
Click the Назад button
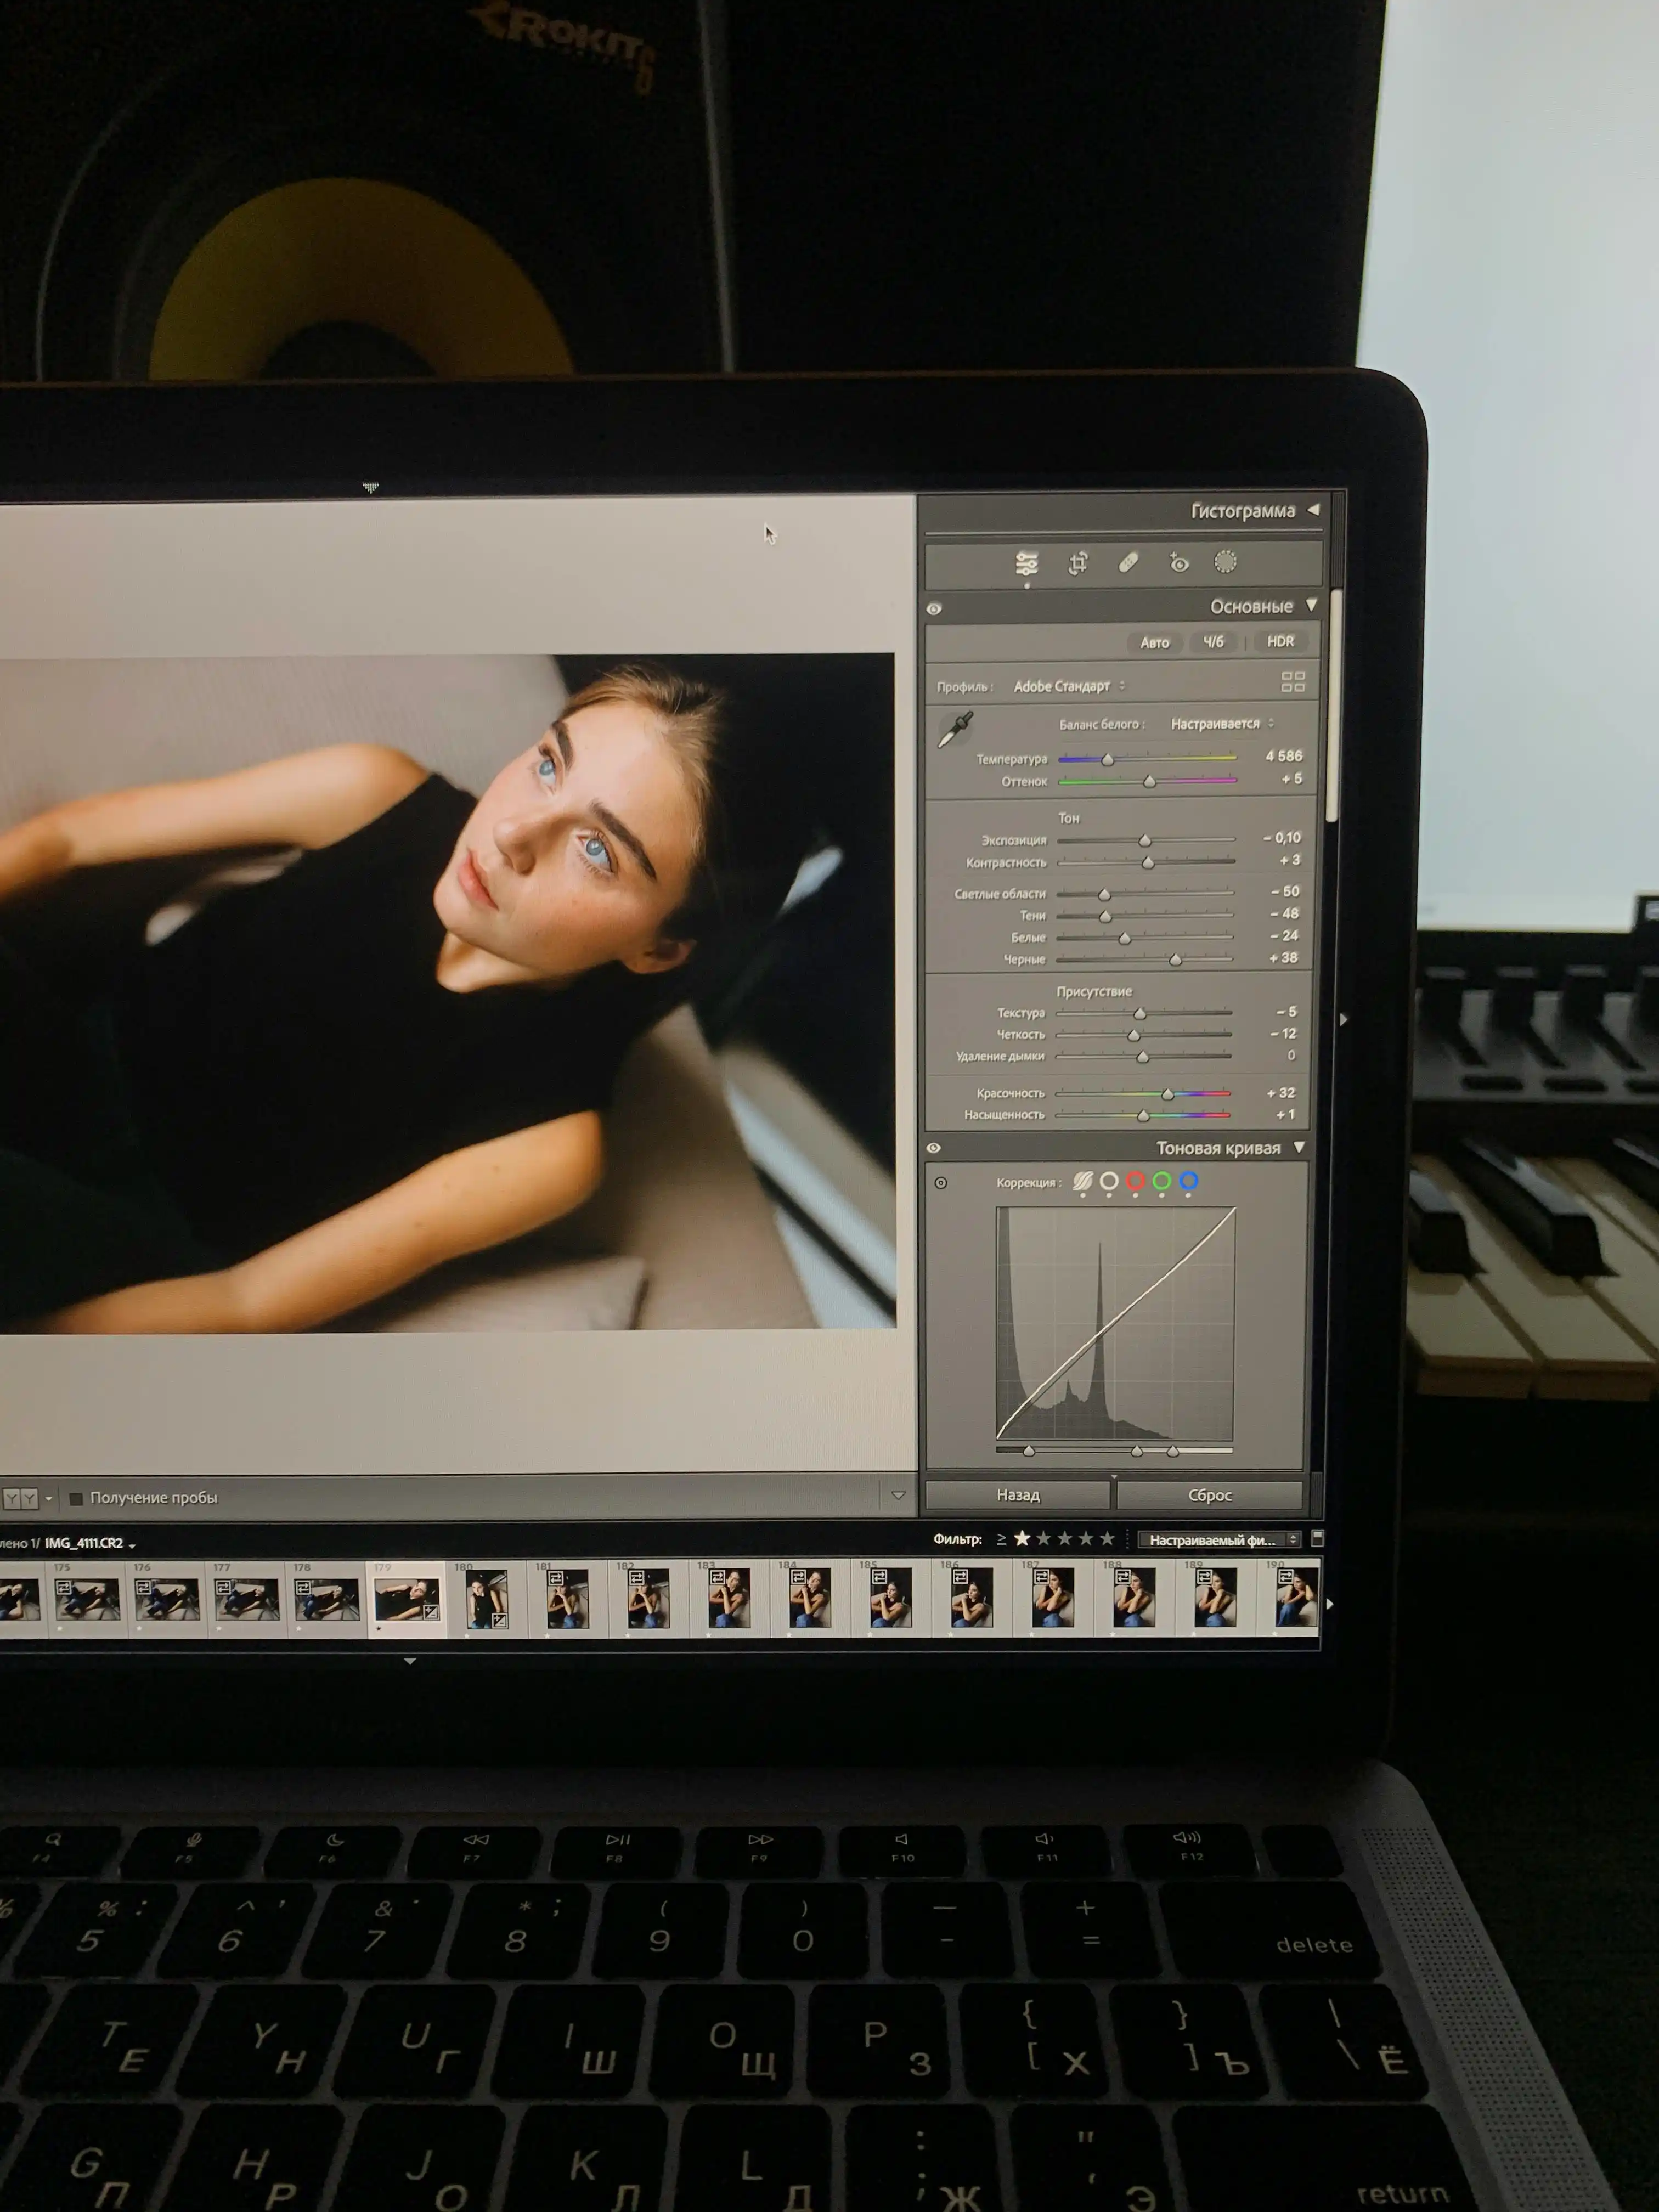[1018, 1495]
